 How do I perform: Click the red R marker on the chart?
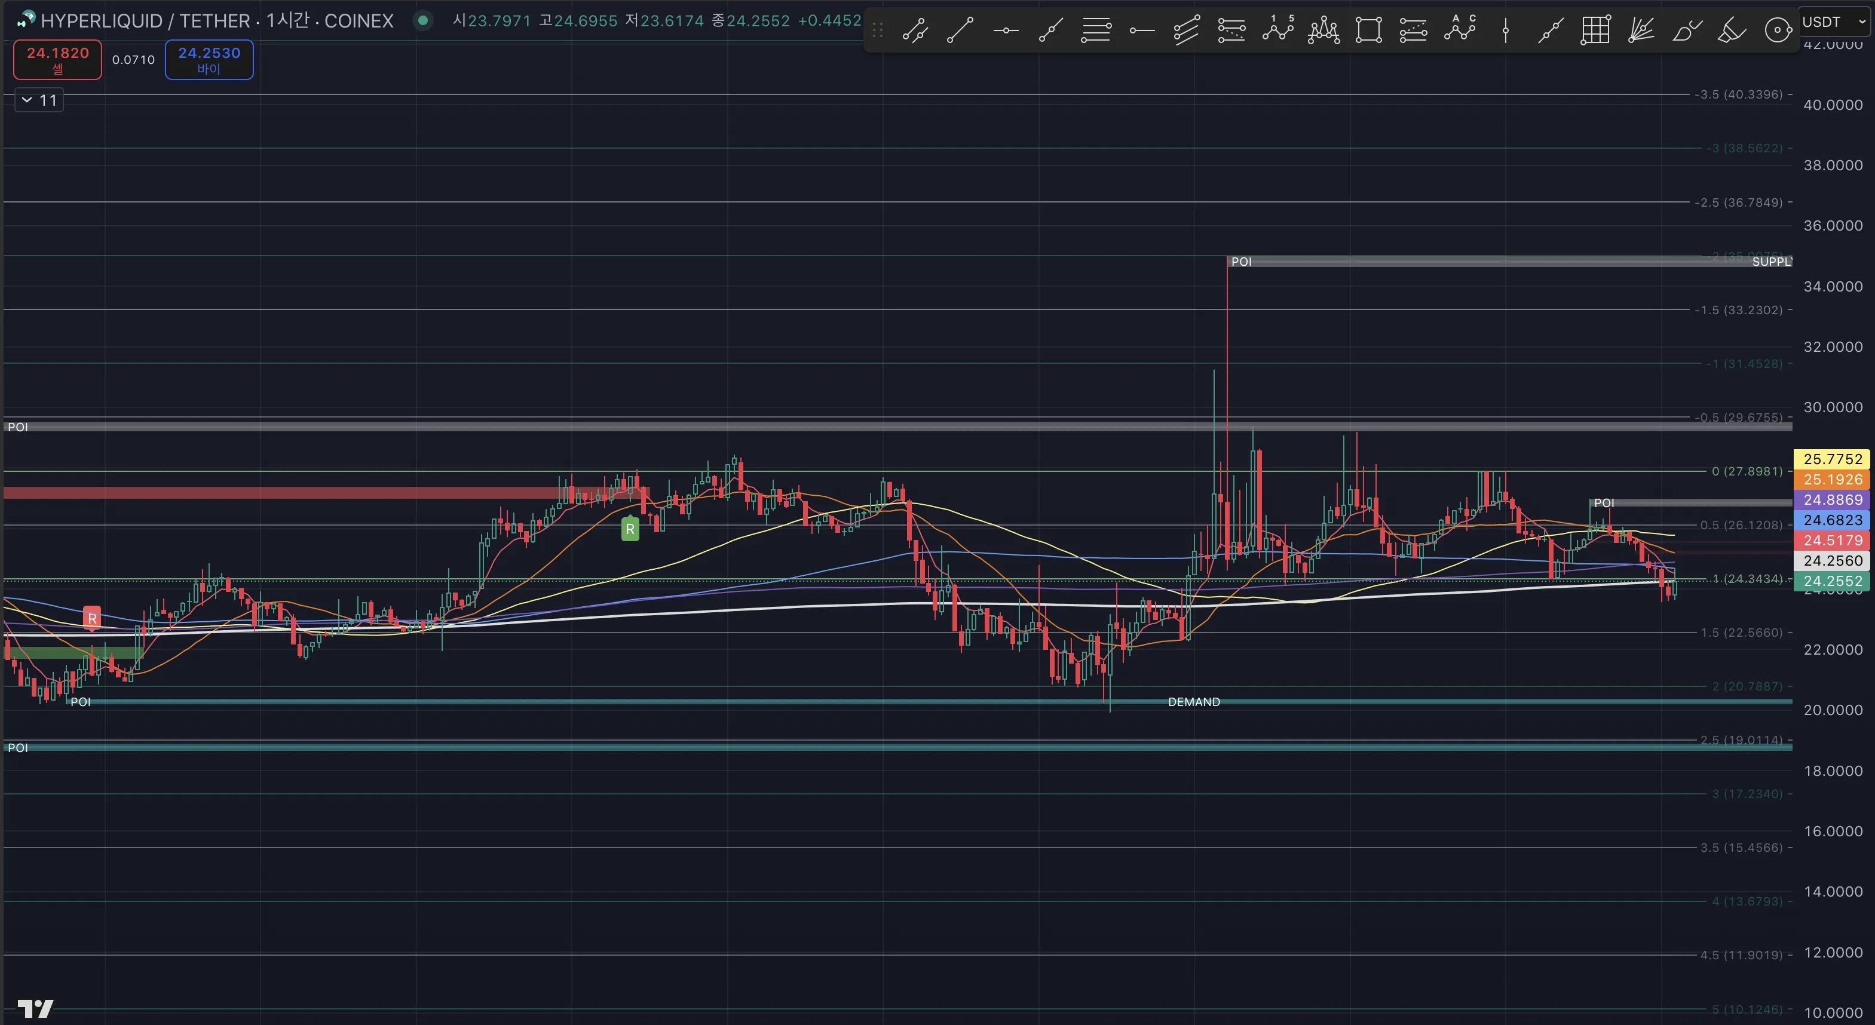pyautogui.click(x=91, y=618)
